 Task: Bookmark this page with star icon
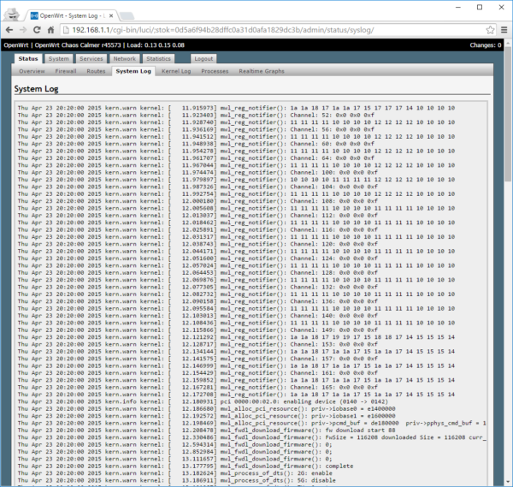tap(481, 29)
